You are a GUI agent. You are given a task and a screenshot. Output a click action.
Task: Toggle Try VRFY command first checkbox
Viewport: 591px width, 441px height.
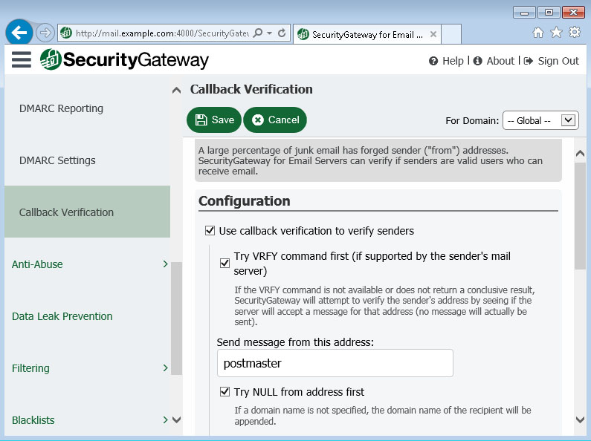[225, 263]
